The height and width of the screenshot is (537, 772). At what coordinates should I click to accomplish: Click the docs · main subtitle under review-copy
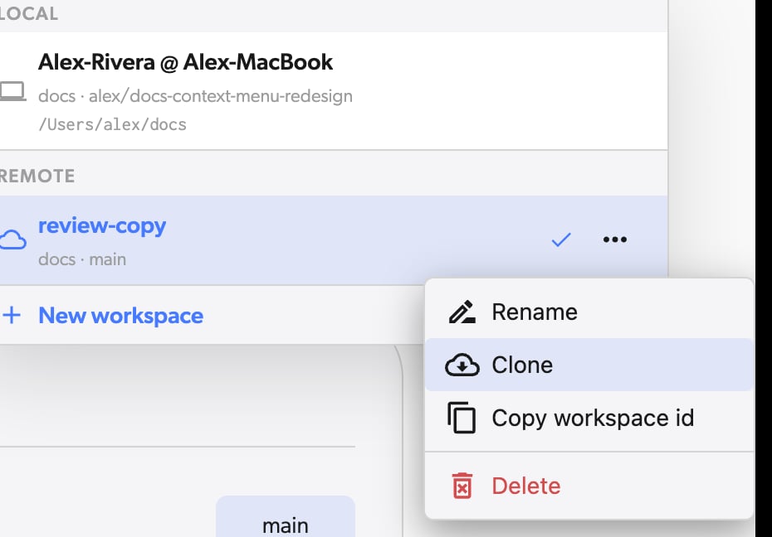pos(82,259)
